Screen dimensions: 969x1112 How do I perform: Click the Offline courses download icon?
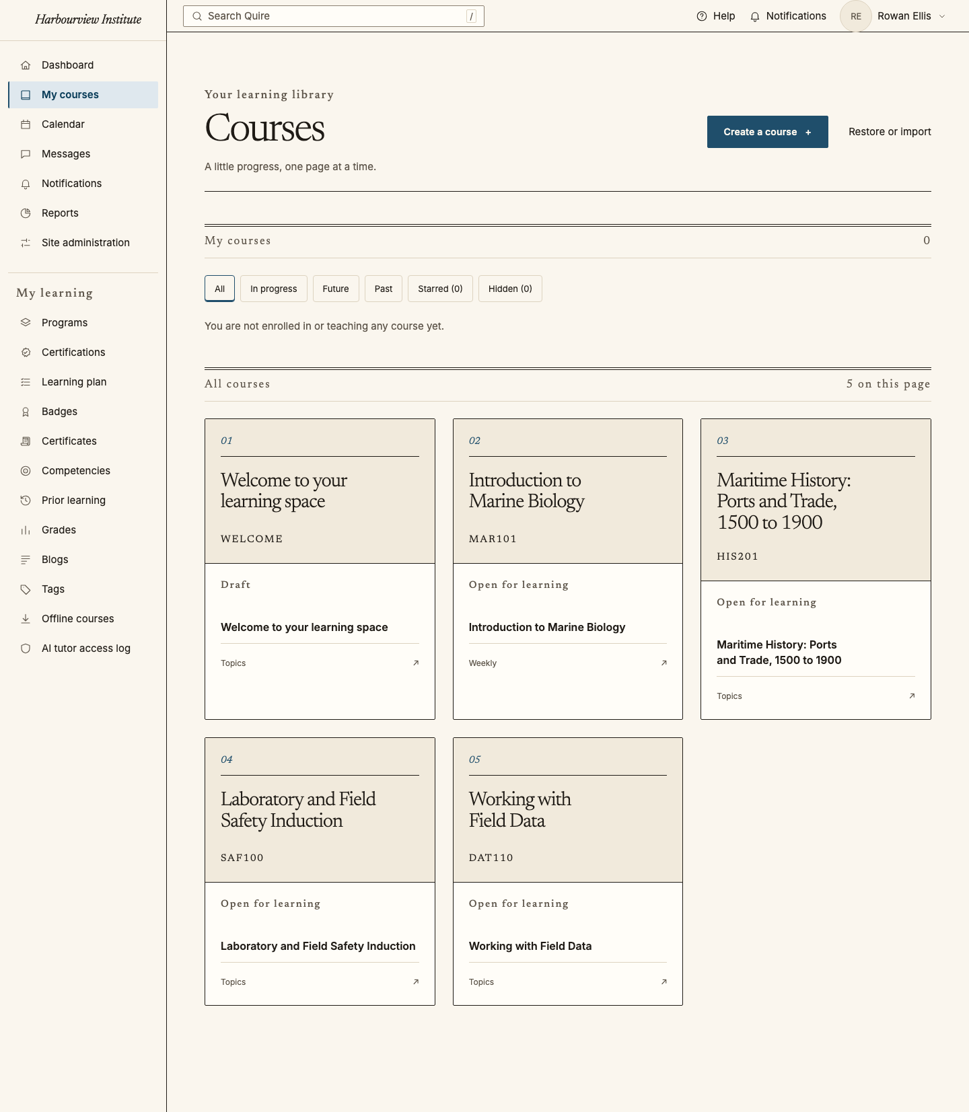[x=26, y=619]
